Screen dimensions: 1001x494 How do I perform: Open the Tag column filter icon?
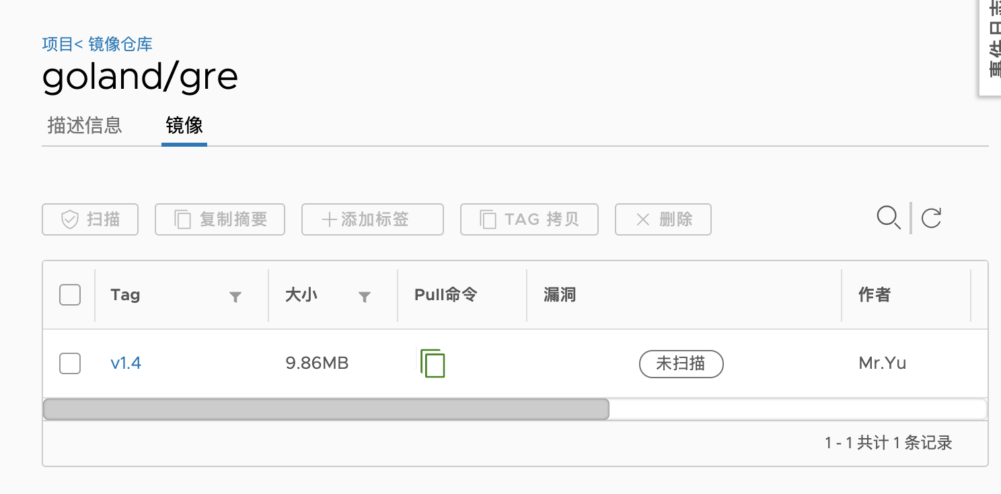235,296
